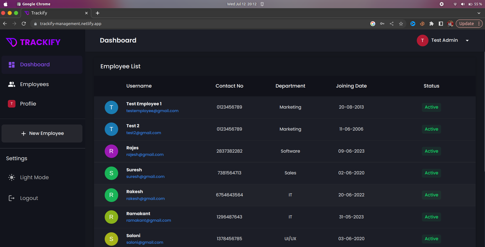Screen dimensions: 485x247
Task: Click the red T profile icon in sidebar
Action: tap(12, 104)
